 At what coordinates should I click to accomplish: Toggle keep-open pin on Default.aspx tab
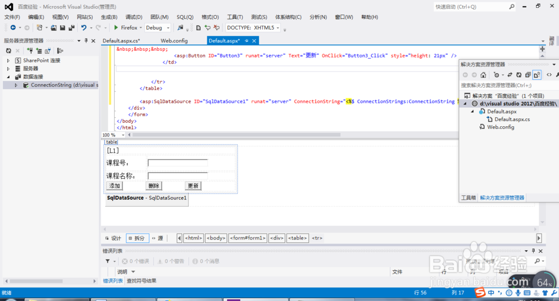pos(247,41)
